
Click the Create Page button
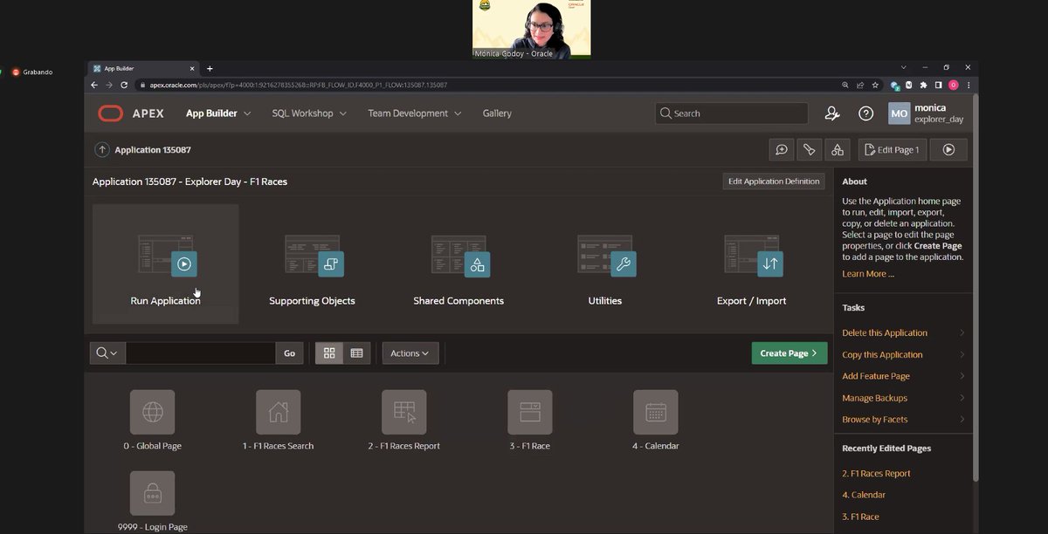click(x=789, y=353)
